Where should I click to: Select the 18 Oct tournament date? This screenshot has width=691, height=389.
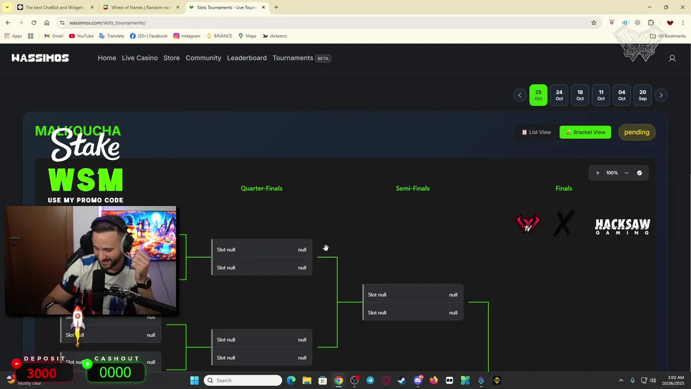(580, 95)
